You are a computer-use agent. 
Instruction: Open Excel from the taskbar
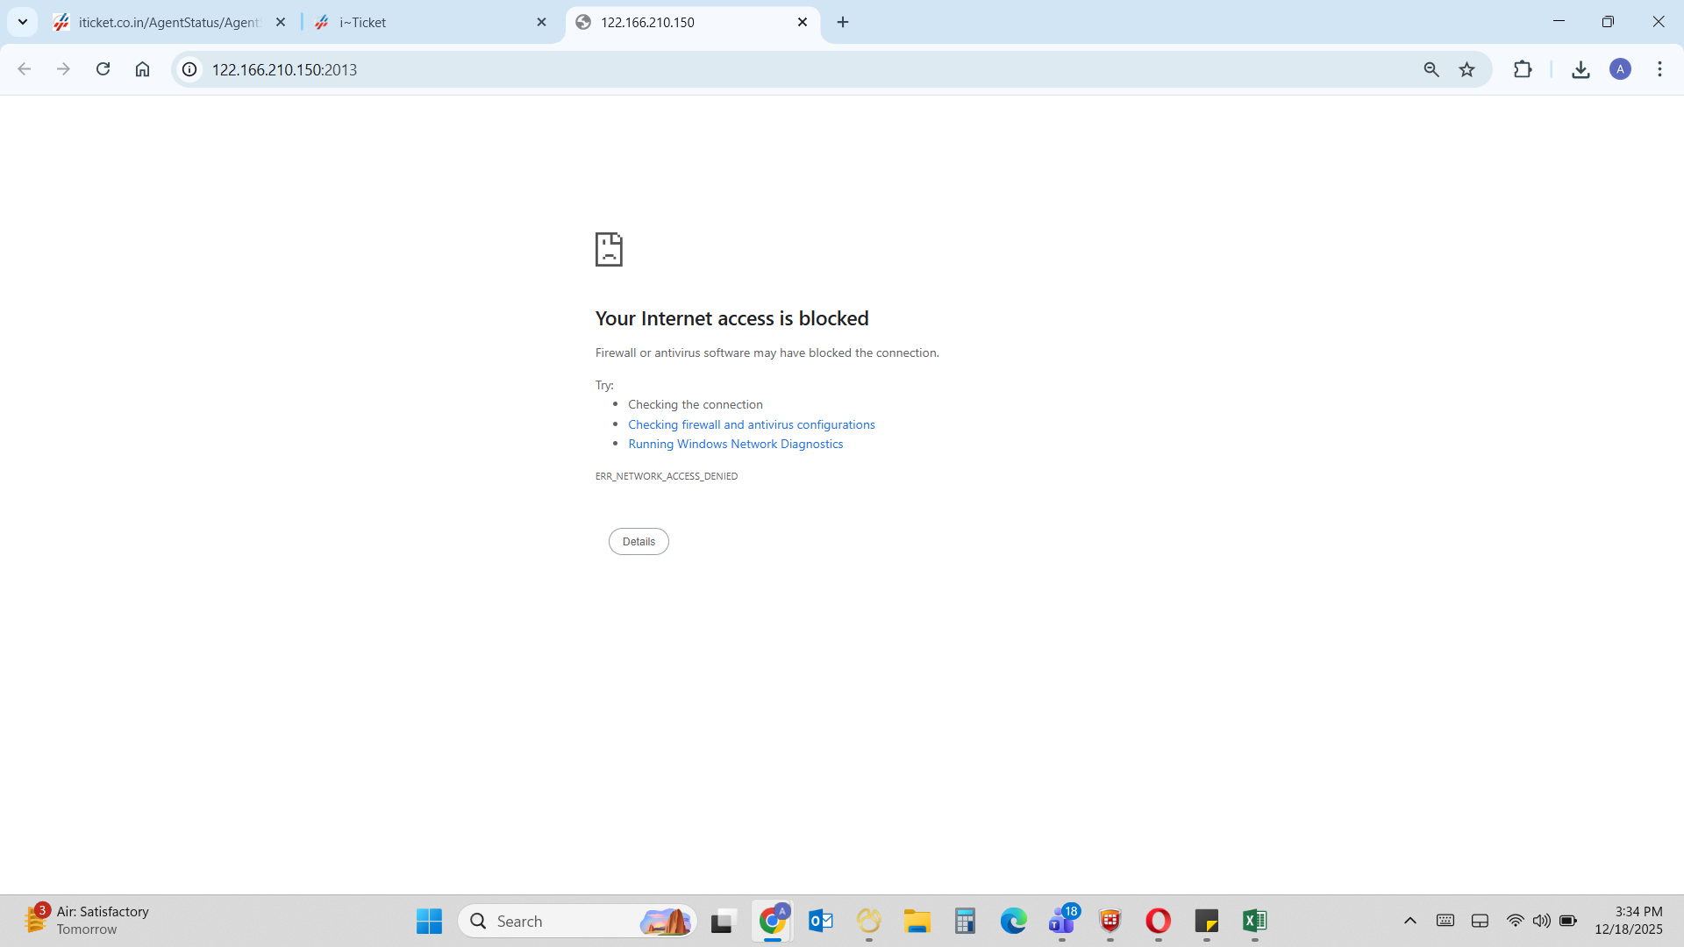pos(1254,921)
